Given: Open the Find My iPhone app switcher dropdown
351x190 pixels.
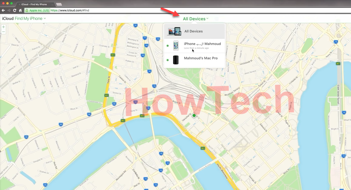Looking at the screenshot, I should [x=30, y=18].
